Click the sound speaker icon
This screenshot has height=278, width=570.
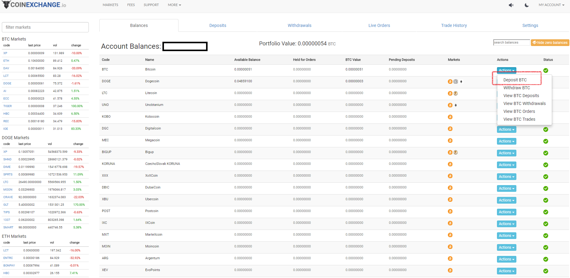(511, 5)
